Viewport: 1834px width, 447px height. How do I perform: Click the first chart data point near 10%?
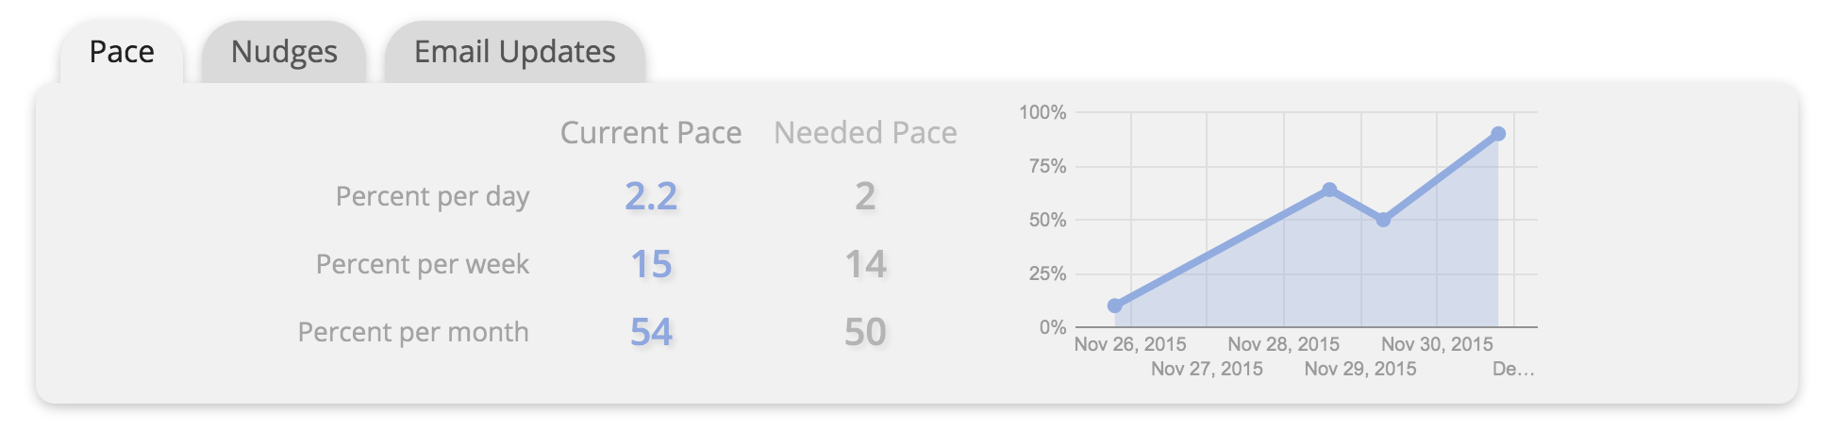(1115, 306)
